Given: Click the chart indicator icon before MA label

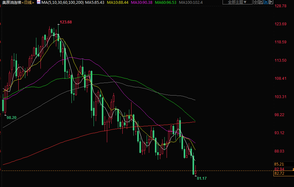Looking at the screenshot, I should (39, 2).
